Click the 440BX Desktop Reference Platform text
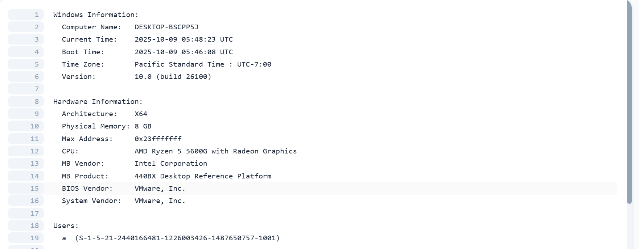This screenshot has height=249, width=639. click(x=203, y=176)
